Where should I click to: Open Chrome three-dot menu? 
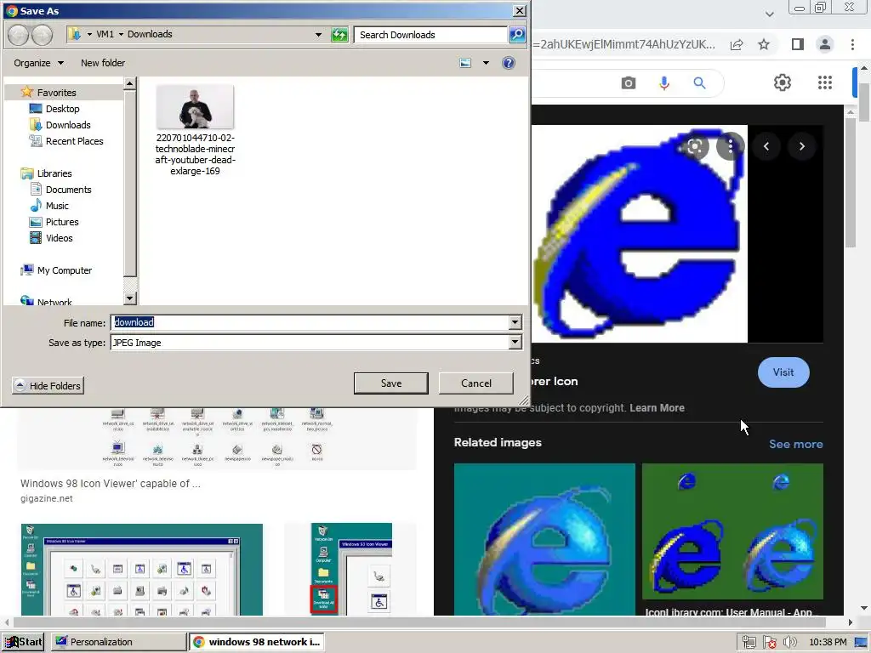pyautogui.click(x=852, y=44)
